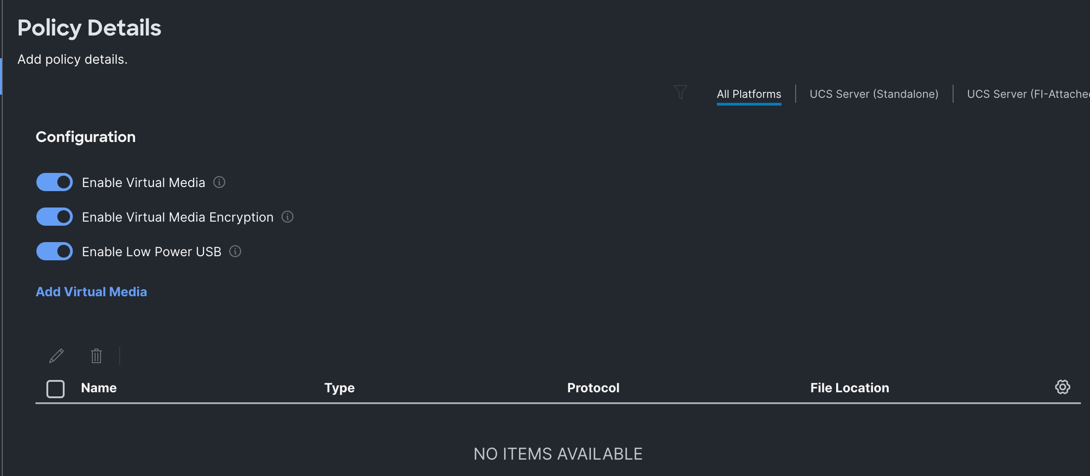Check the select-all checkbox in table header

pyautogui.click(x=56, y=389)
